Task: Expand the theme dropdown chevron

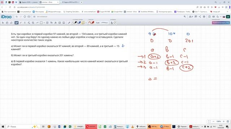Action: (x=221, y=17)
